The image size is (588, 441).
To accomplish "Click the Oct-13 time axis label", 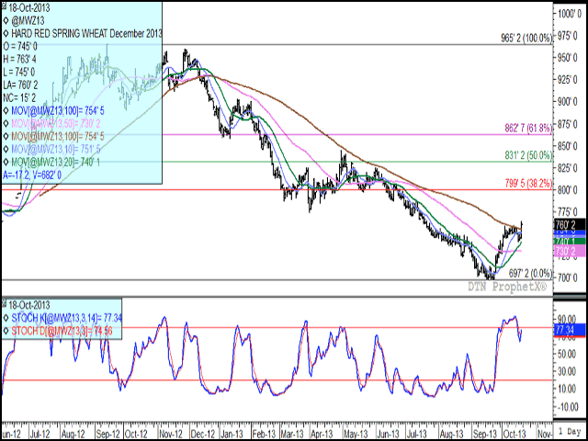I will pos(514,434).
